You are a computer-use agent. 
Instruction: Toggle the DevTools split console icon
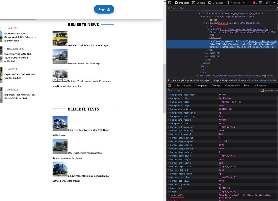click(x=261, y=3)
